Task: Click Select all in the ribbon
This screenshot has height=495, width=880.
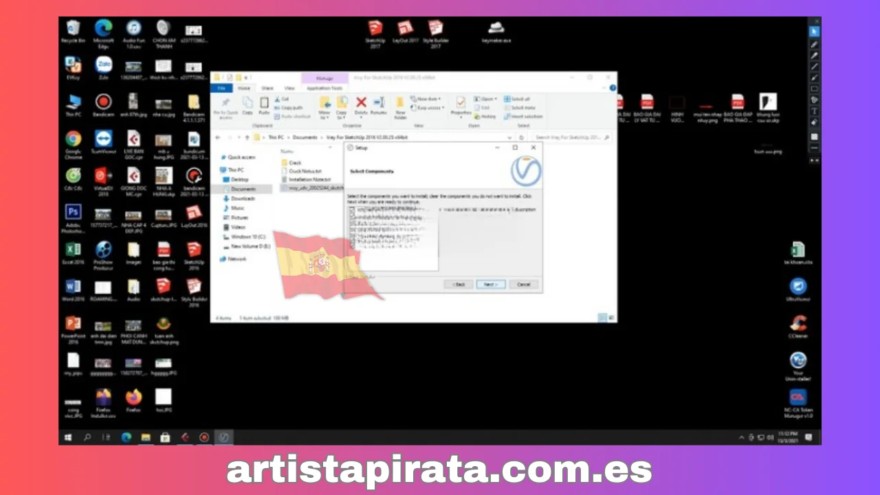Action: (x=517, y=100)
